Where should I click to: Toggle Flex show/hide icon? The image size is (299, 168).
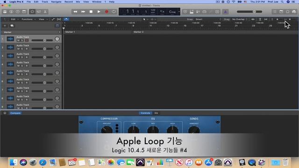coord(59,20)
